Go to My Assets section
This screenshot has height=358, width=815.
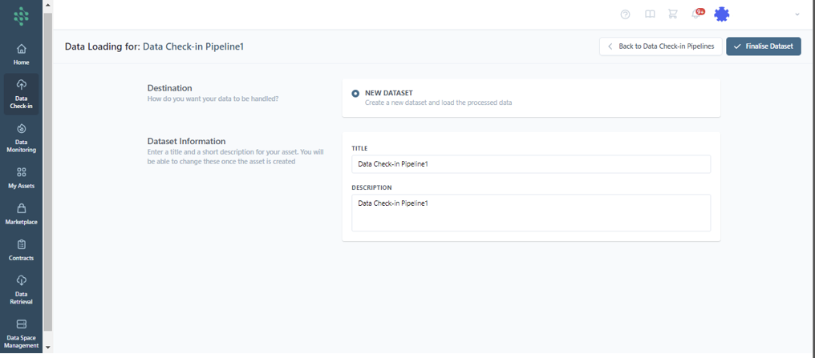22,177
